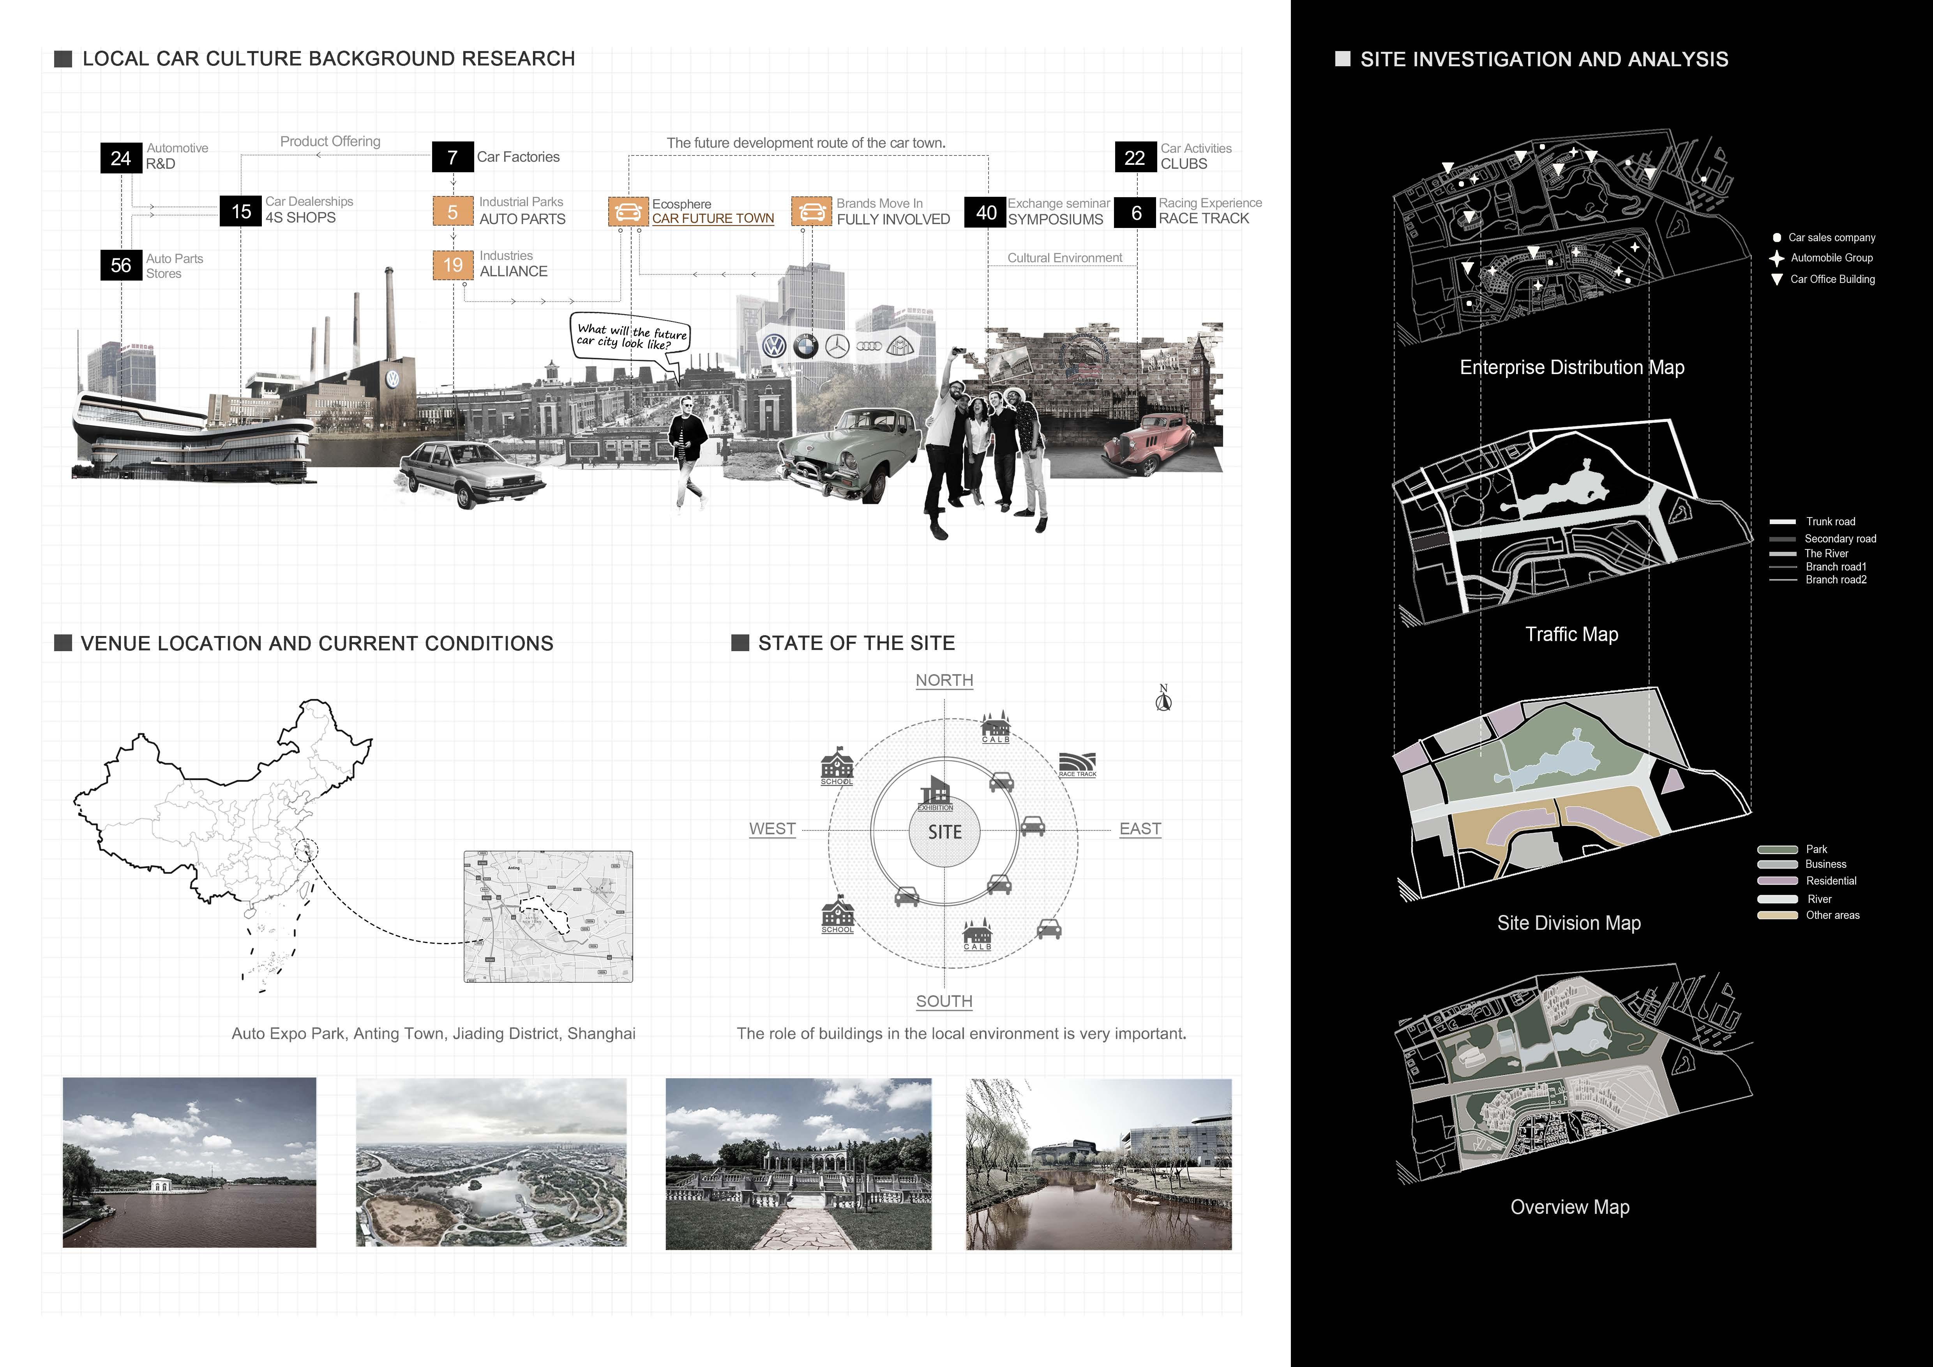Click the black 24 Automotive R&D box
Image resolution: width=1933 pixels, height=1367 pixels.
[120, 158]
